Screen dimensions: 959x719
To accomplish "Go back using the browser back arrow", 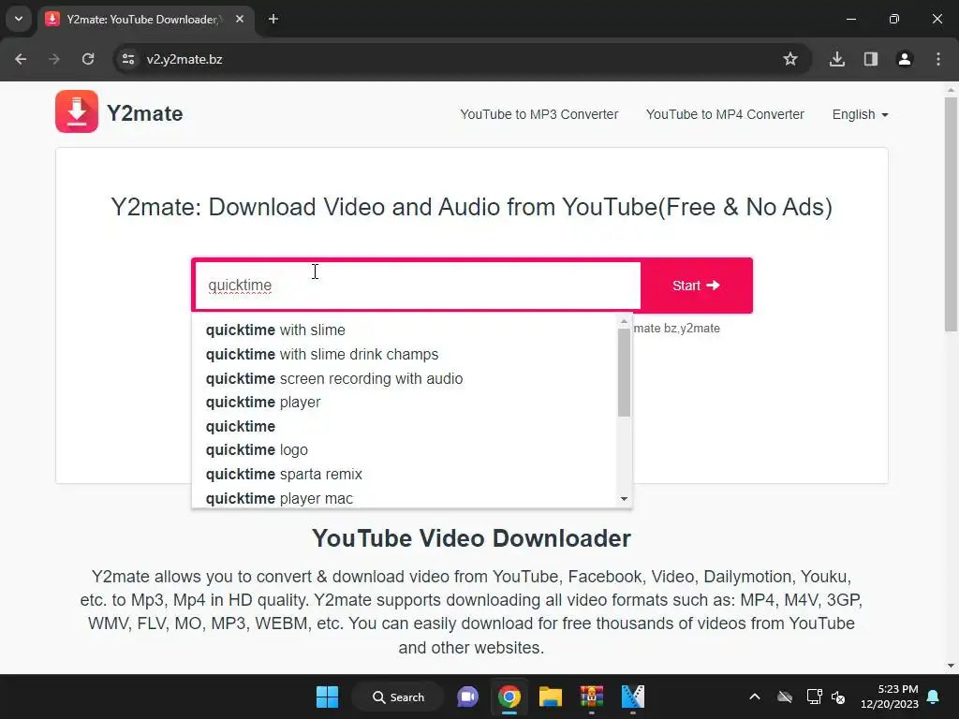I will (x=21, y=59).
